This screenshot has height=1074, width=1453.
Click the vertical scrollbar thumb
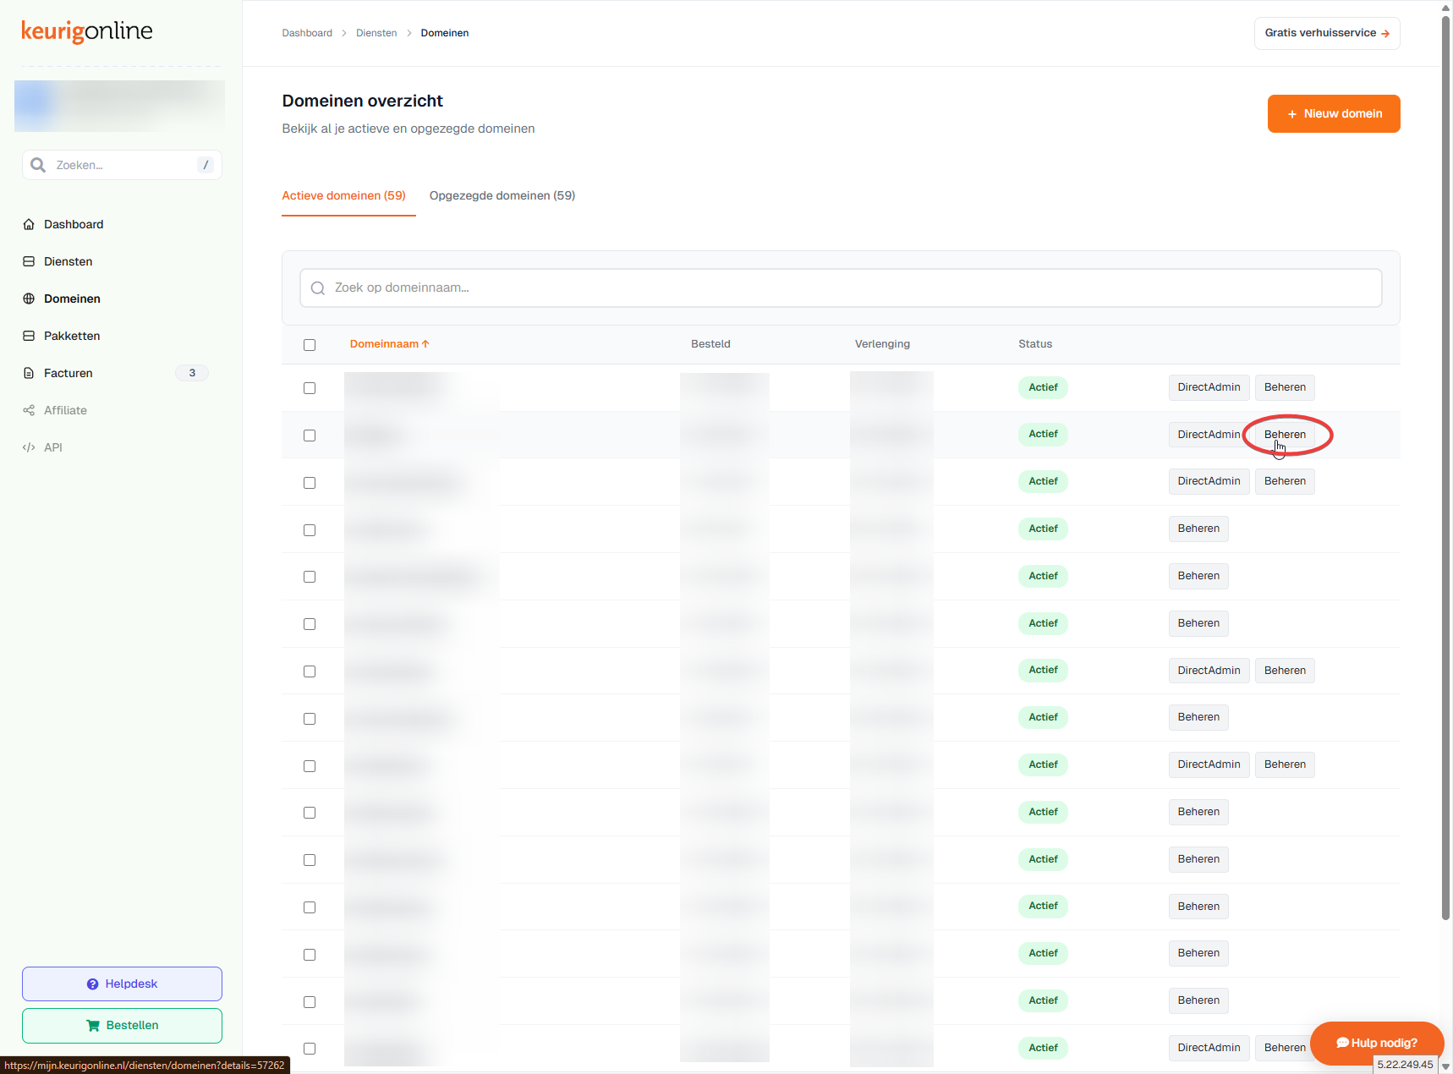(1446, 467)
